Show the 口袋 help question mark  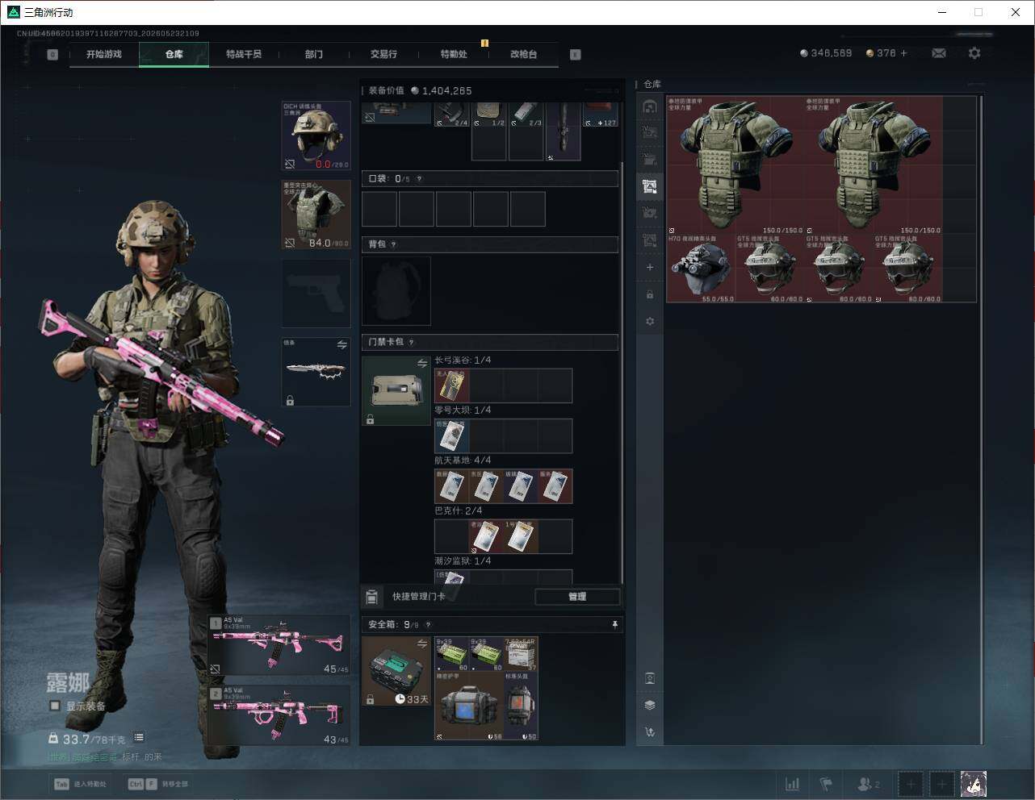[x=419, y=179]
